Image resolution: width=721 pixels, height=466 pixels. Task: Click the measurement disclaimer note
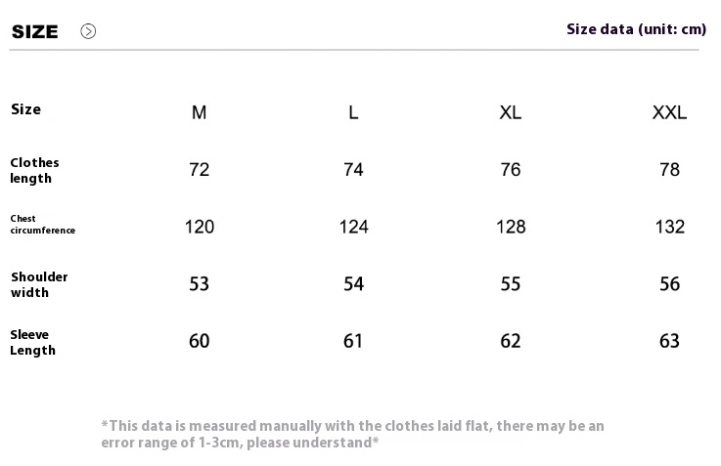(353, 434)
